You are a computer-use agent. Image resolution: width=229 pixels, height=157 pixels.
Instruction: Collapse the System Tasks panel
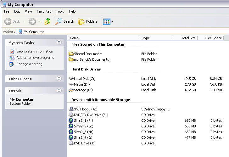pyautogui.click(x=59, y=42)
